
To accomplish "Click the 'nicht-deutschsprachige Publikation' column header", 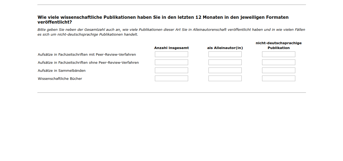I will [x=279, y=46].
